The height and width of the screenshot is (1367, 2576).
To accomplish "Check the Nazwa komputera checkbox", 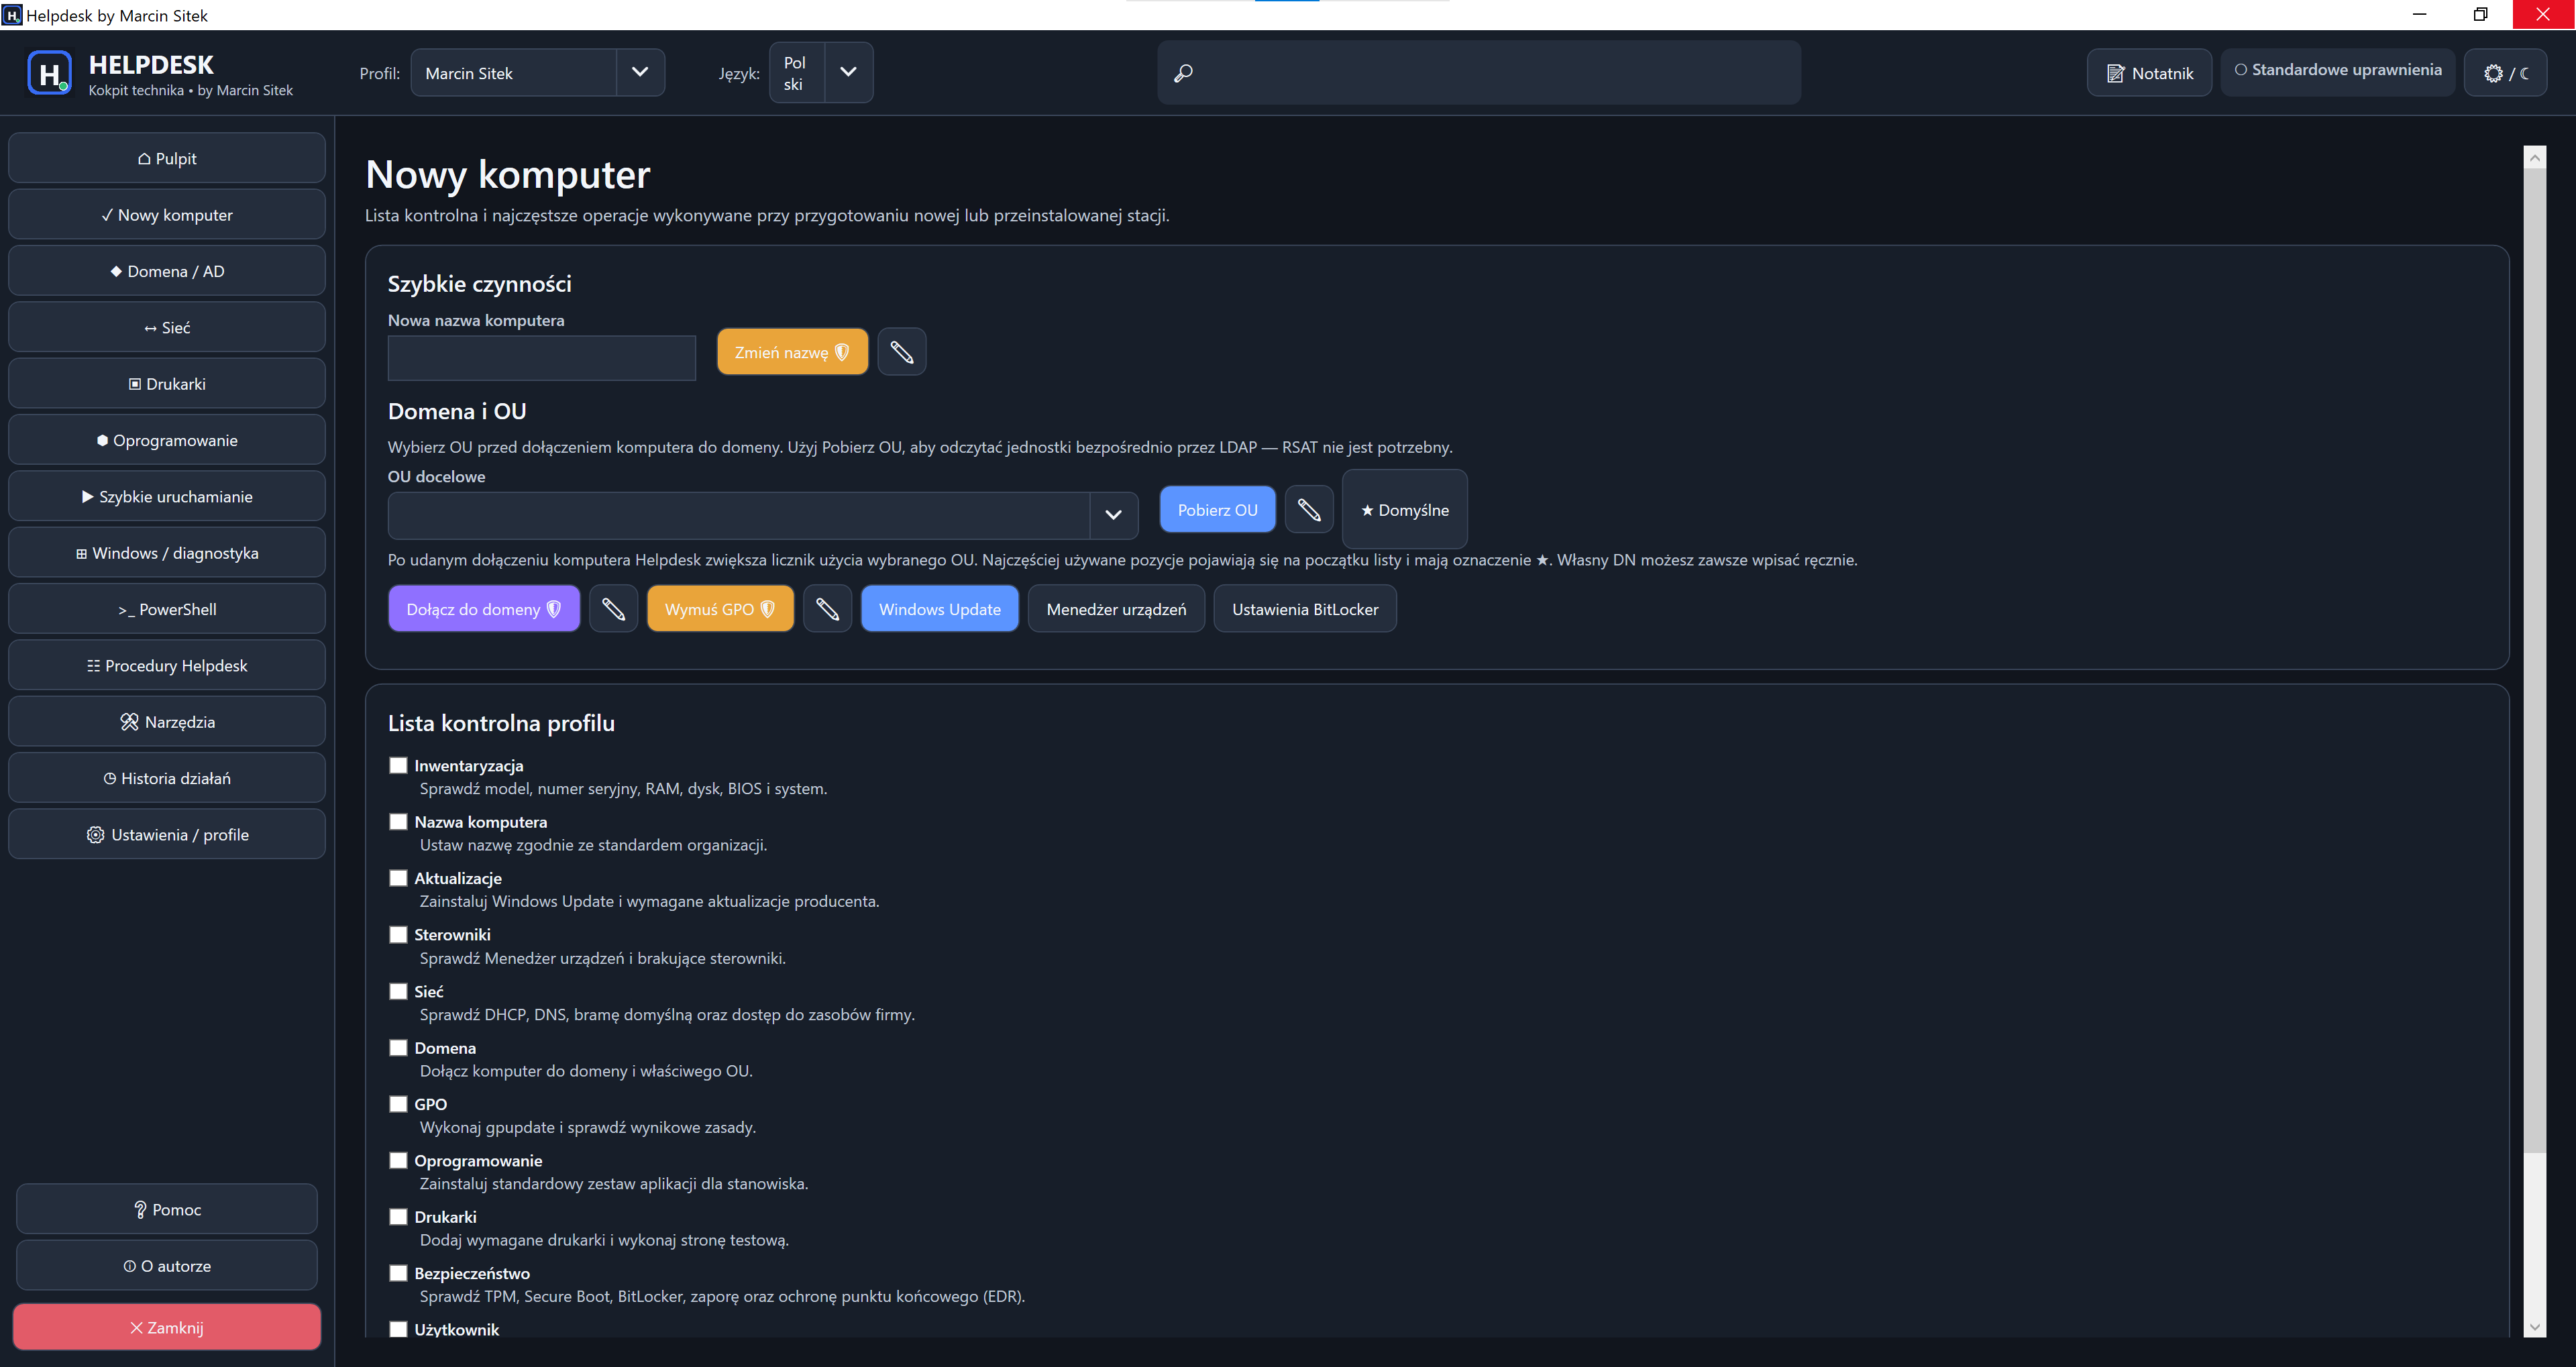I will pos(398,821).
